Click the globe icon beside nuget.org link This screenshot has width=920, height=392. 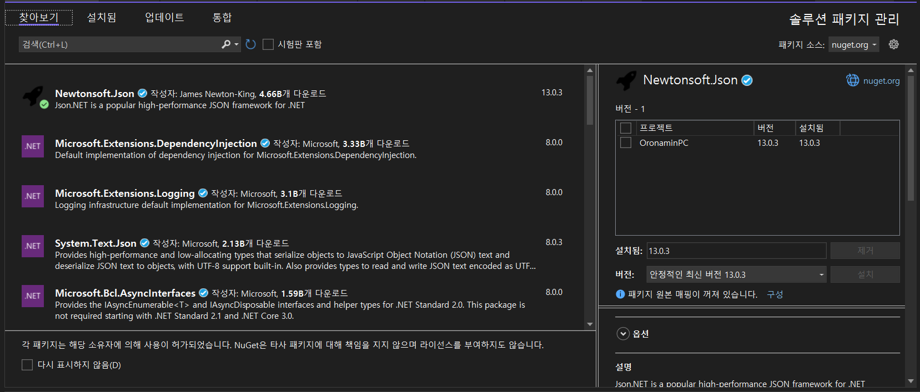point(852,80)
